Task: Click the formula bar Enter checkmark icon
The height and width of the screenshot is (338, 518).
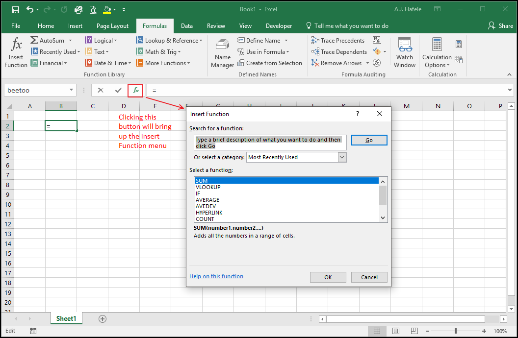Action: 118,90
